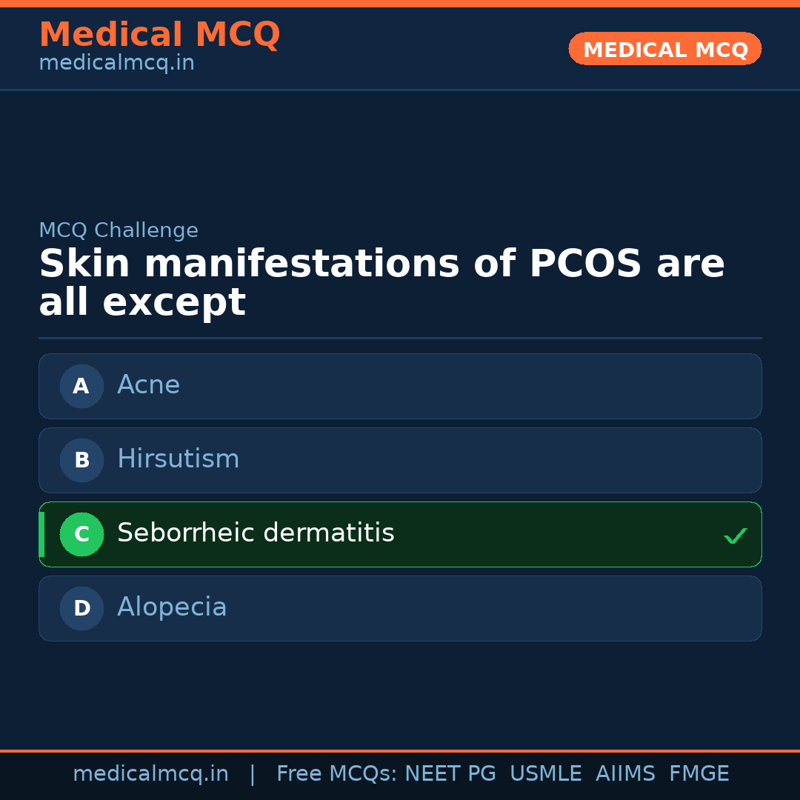
Task: Choose the Acne answer text
Action: 148,385
